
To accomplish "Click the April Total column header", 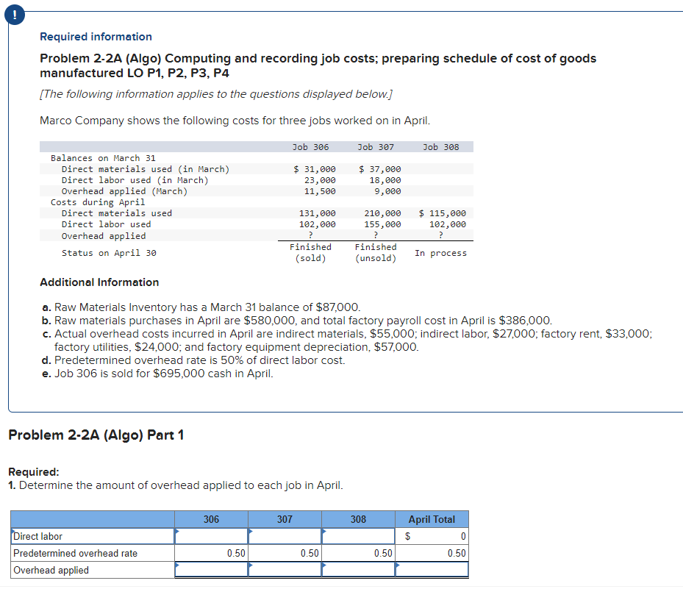I will coord(433,519).
